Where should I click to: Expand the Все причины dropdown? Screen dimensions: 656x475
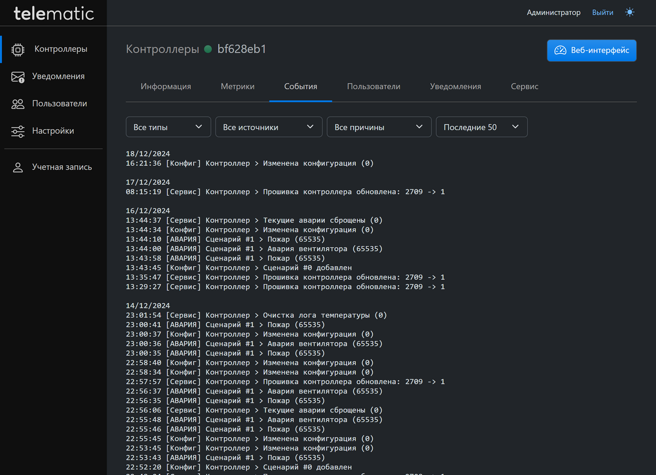[x=379, y=127]
